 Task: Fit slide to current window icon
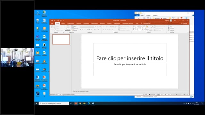(187, 95)
